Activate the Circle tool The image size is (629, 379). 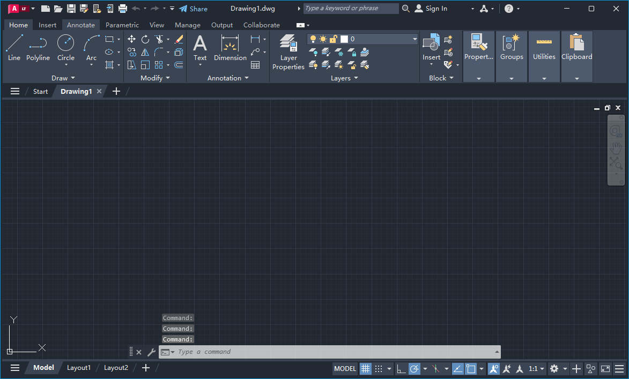click(x=65, y=48)
